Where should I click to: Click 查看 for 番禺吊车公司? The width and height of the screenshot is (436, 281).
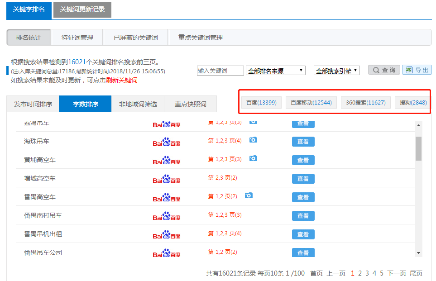[303, 252]
